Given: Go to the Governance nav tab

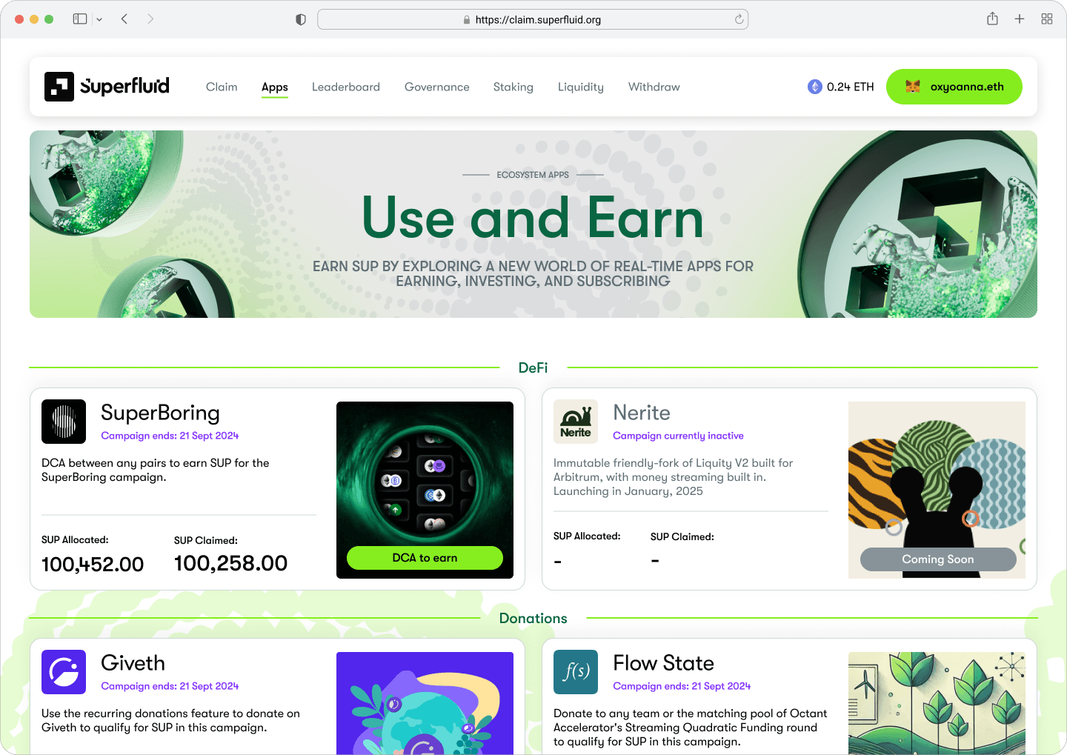Looking at the screenshot, I should (x=437, y=87).
